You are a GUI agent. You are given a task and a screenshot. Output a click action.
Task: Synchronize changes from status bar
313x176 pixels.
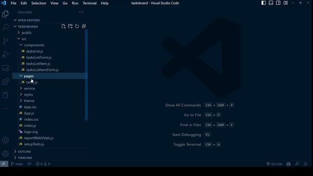click(29, 164)
